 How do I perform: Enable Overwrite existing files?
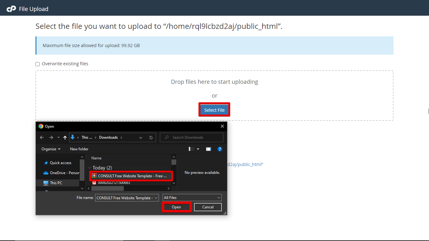pos(37,64)
